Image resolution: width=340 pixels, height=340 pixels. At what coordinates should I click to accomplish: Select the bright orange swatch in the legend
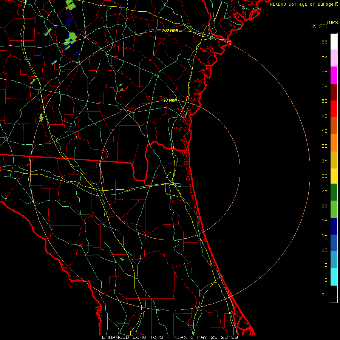[x=334, y=143]
